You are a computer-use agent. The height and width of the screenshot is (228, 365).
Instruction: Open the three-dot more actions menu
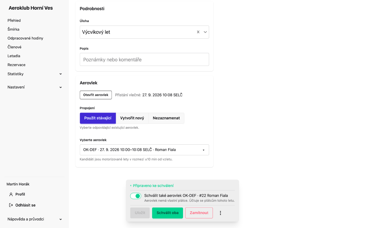point(220,213)
